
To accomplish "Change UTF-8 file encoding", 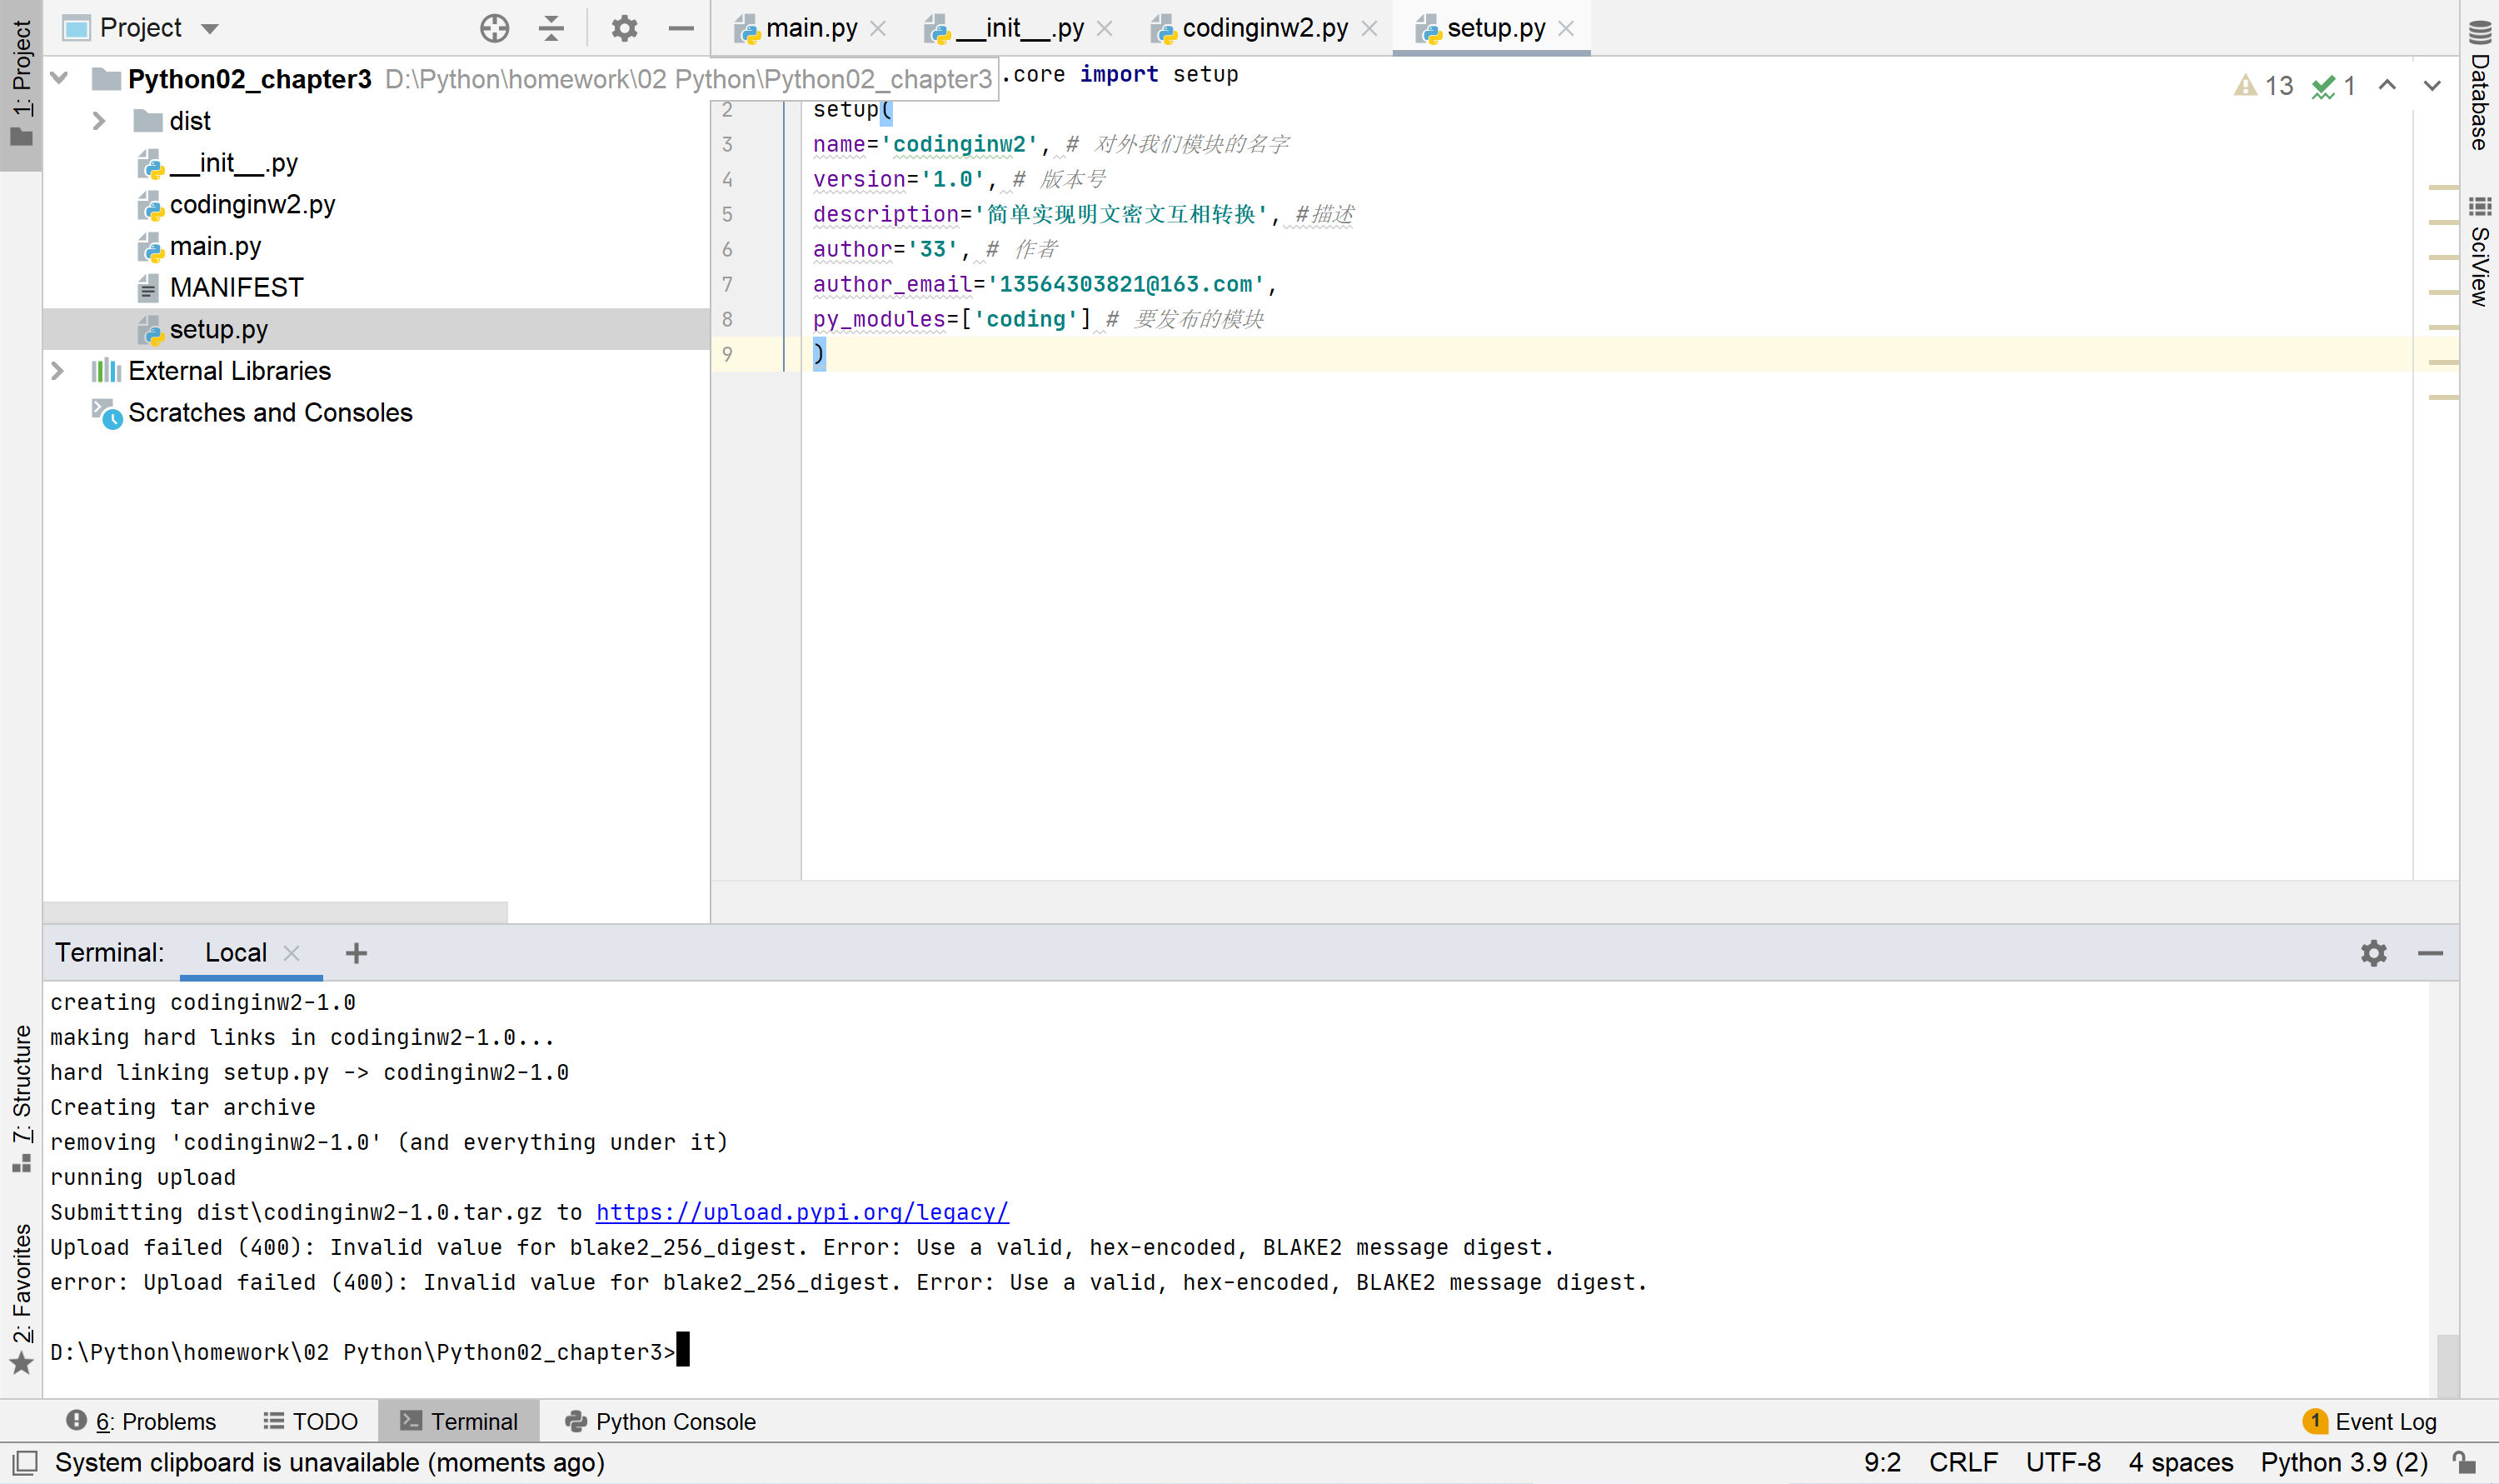I will pos(2063,1462).
